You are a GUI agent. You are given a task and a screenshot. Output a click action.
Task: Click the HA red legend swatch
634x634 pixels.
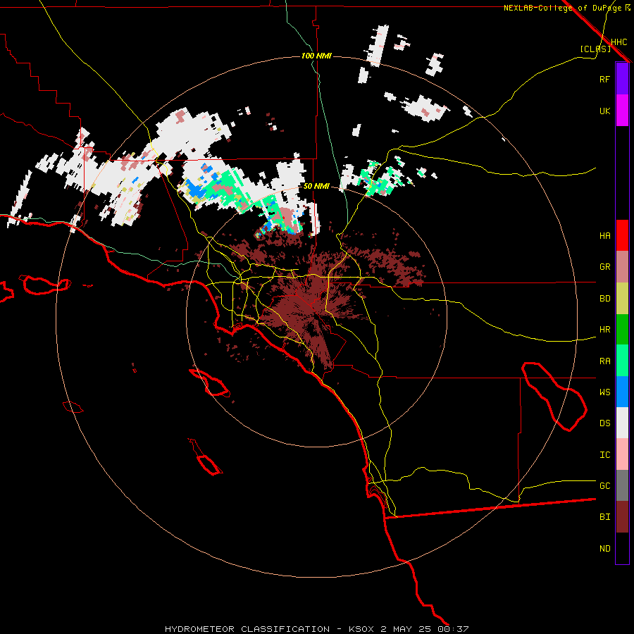coord(622,235)
